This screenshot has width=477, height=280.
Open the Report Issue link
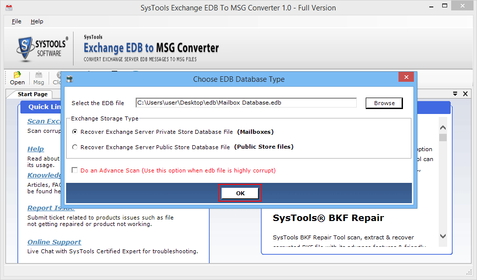pos(51,208)
